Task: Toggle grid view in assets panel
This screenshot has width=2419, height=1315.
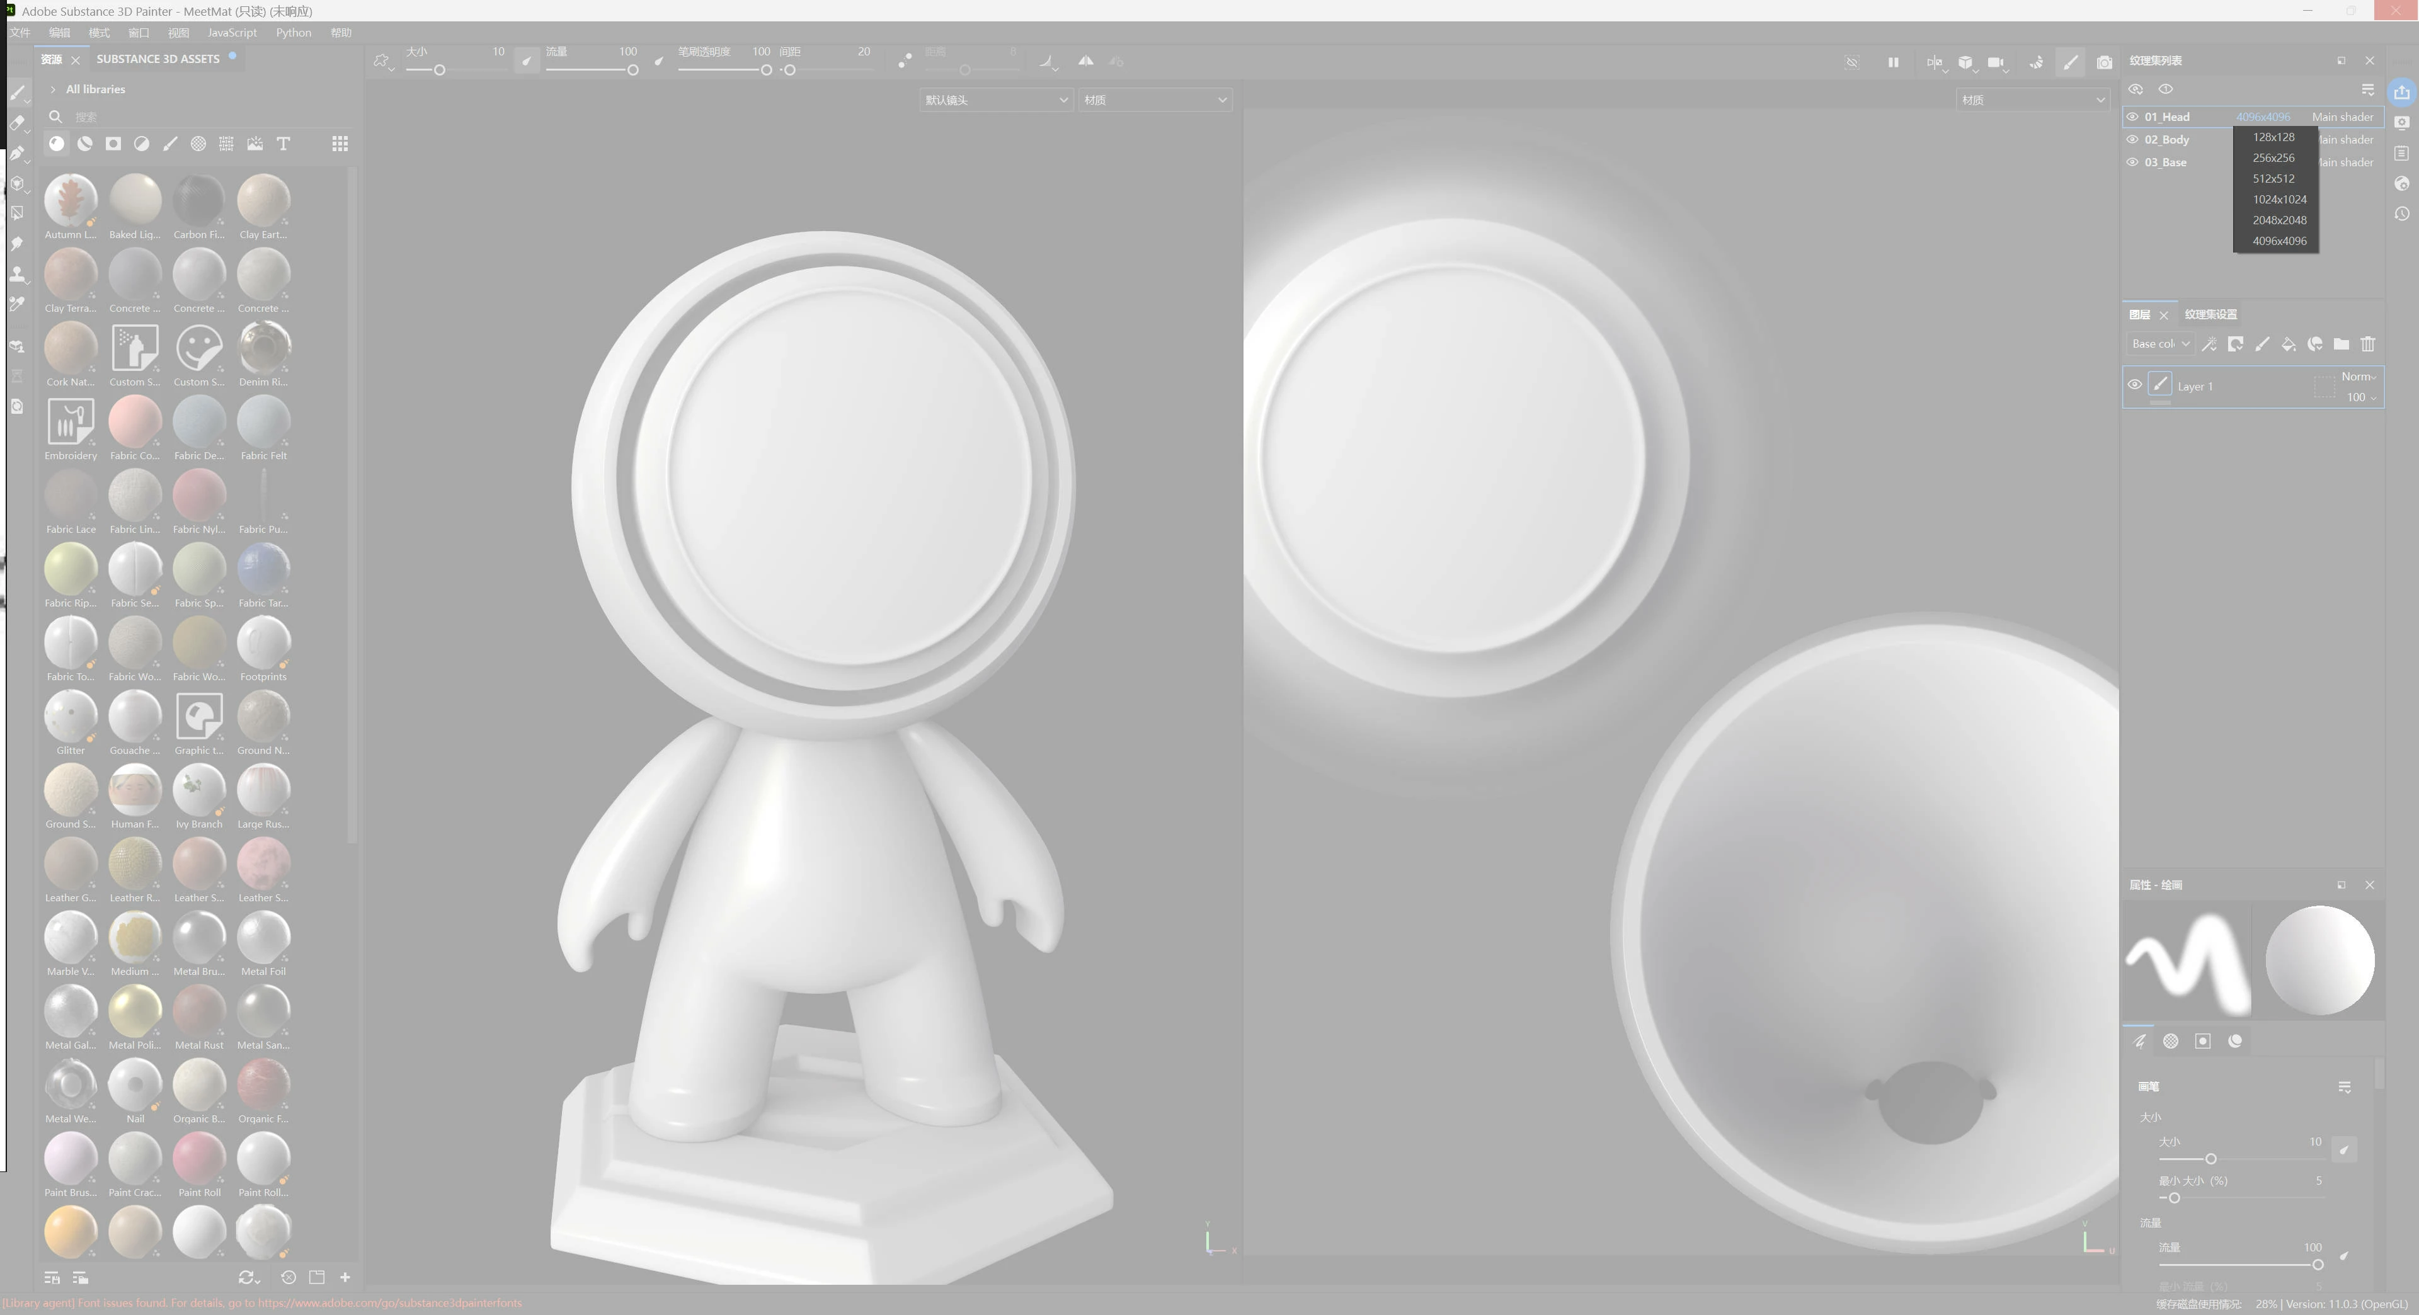Action: (340, 144)
